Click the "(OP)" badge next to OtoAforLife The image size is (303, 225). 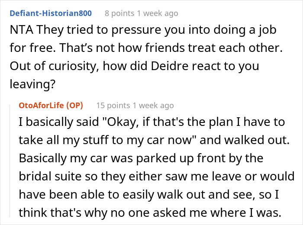(x=75, y=105)
